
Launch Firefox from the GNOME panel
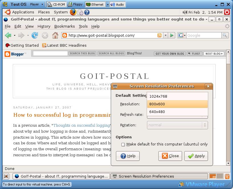[x=73, y=12]
